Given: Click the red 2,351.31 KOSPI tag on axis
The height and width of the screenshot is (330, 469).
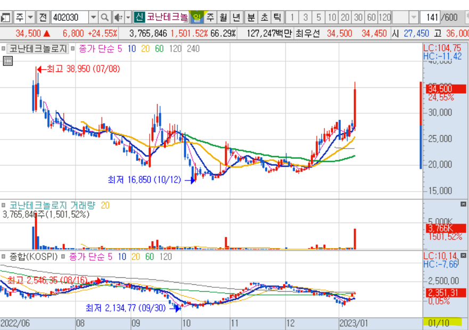Looking at the screenshot, I should 446,293.
